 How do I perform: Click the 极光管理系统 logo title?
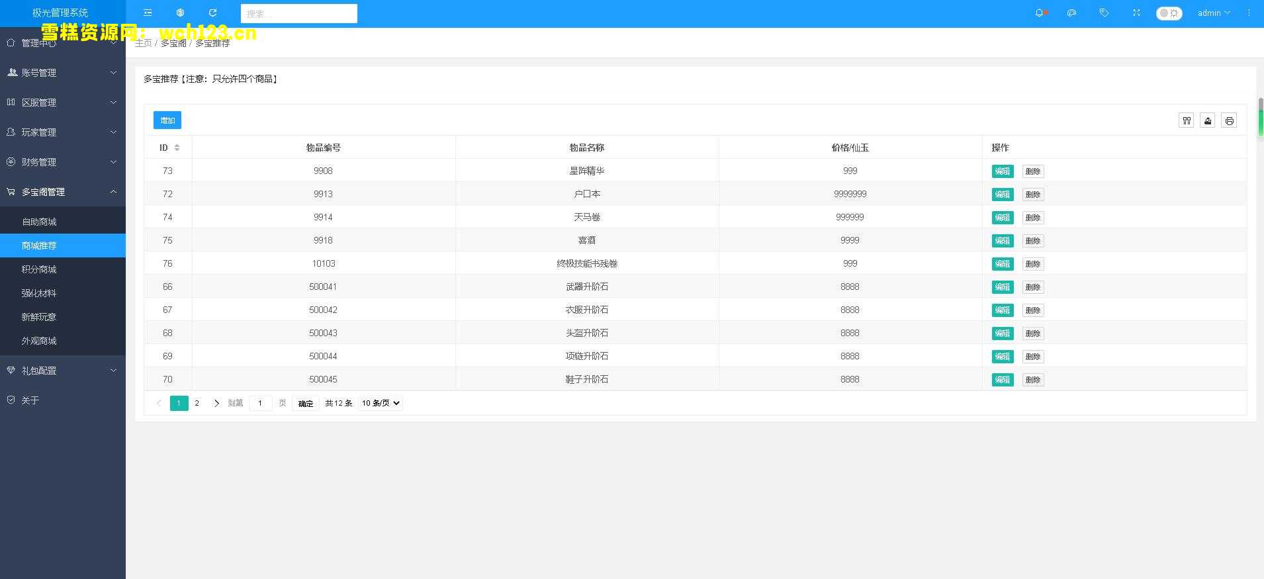[x=60, y=13]
